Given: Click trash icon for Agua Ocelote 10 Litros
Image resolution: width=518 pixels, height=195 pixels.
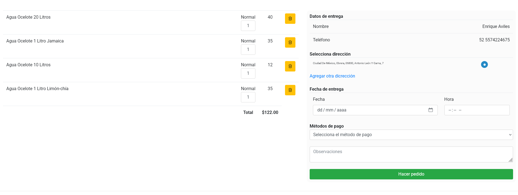Looking at the screenshot, I should [x=290, y=66].
